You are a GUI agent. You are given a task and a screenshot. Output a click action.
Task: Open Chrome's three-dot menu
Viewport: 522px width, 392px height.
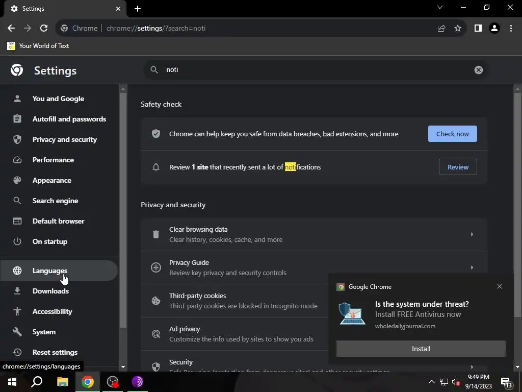(511, 29)
